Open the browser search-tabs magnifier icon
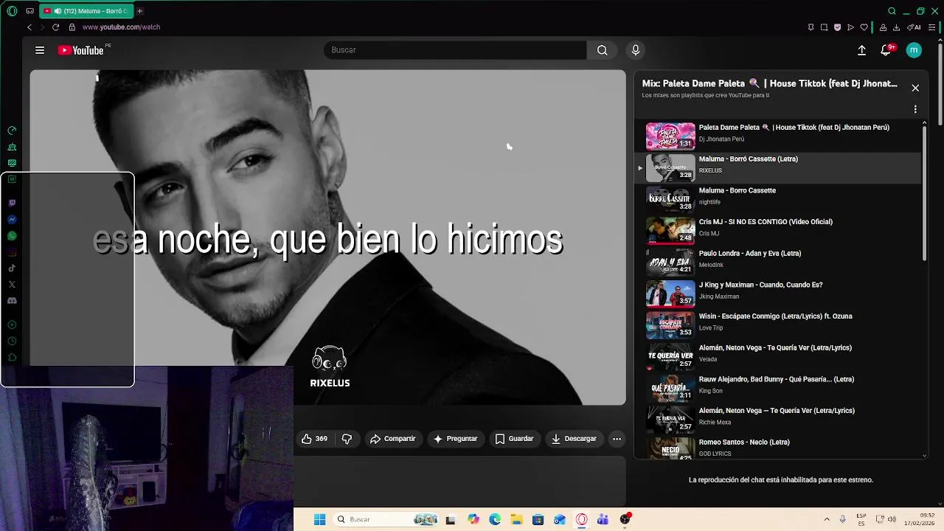 coord(892,11)
